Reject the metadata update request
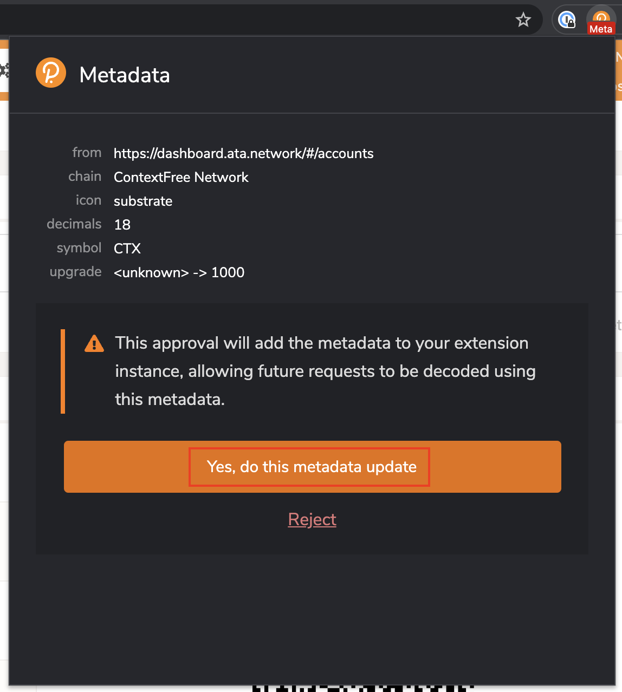 click(x=312, y=520)
